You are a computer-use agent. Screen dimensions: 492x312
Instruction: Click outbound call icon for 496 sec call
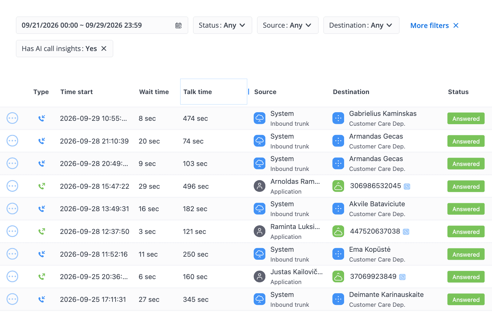click(42, 186)
